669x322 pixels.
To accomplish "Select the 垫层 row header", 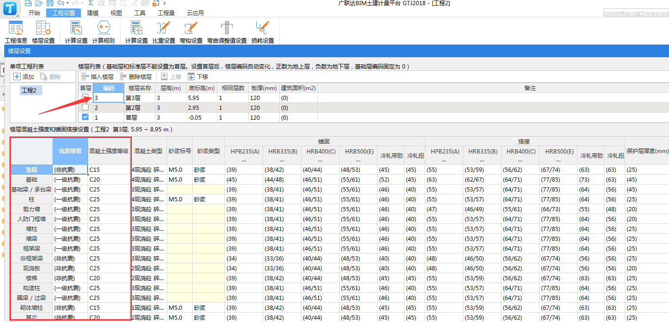I will (x=32, y=169).
